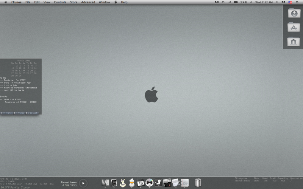Viewport: 303px width, 189px height.
Task: Open the Library folder with columns icon
Action: coord(293,41)
